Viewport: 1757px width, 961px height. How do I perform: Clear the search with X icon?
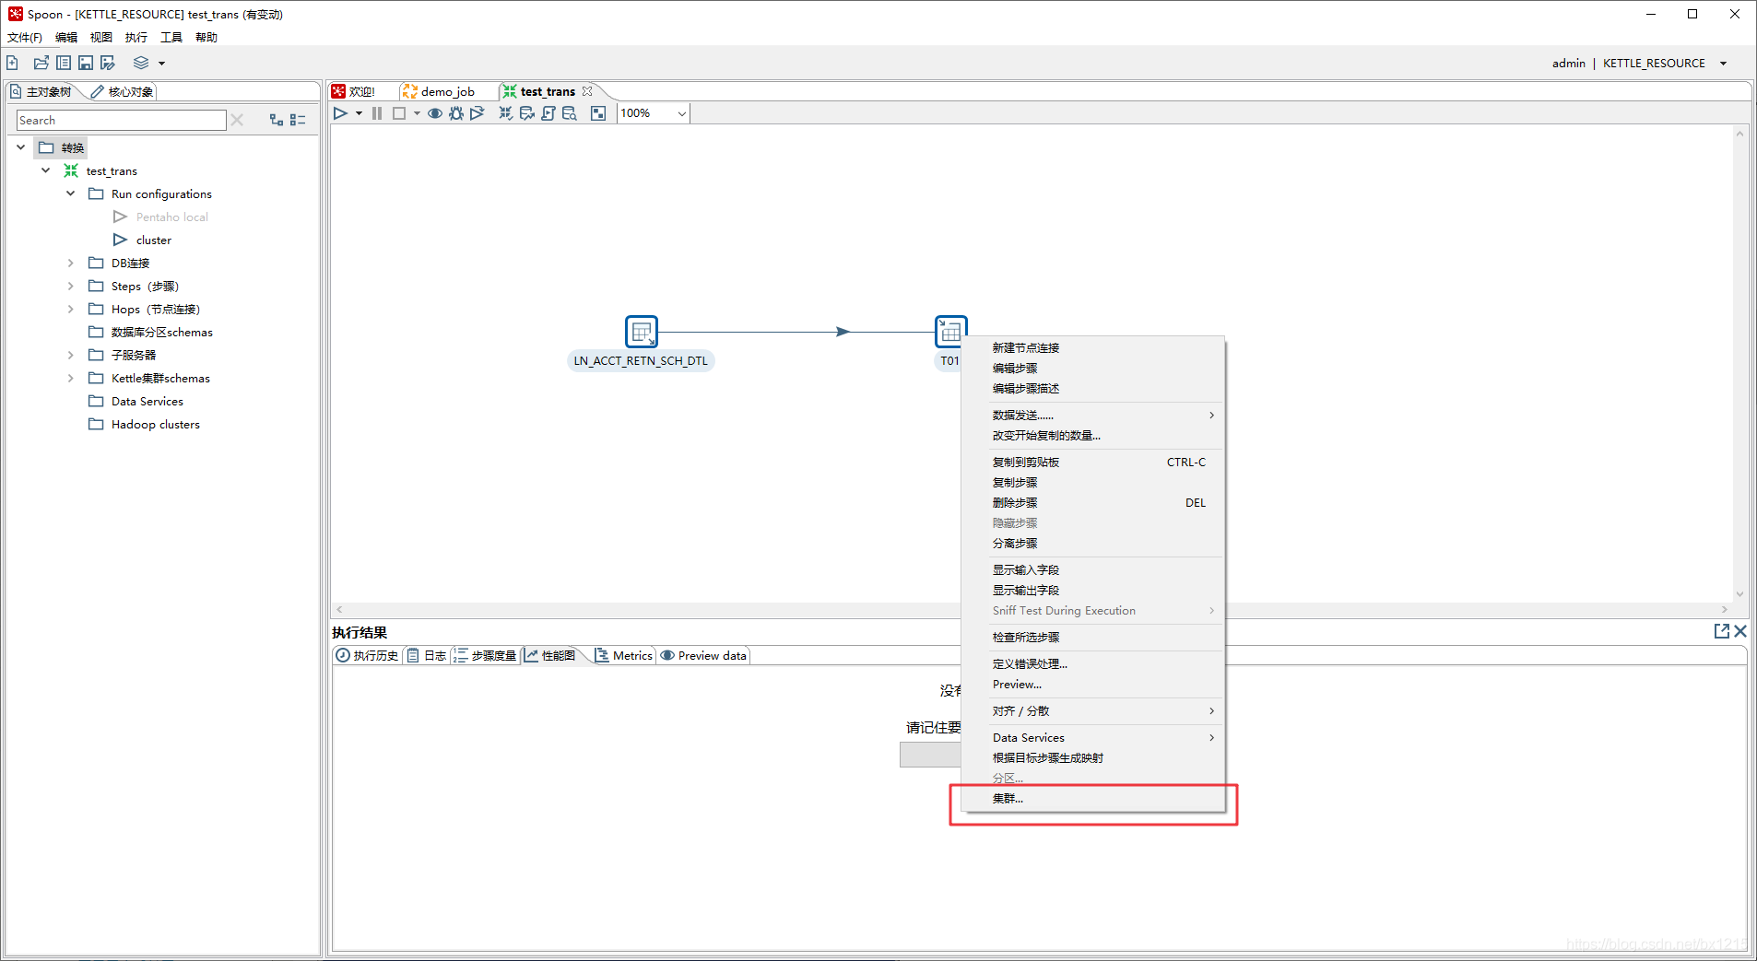coord(237,120)
